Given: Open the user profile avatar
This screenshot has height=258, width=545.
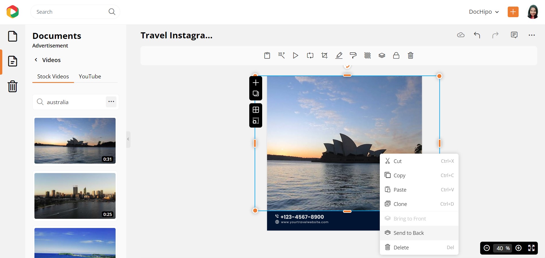Looking at the screenshot, I should coord(533,12).
